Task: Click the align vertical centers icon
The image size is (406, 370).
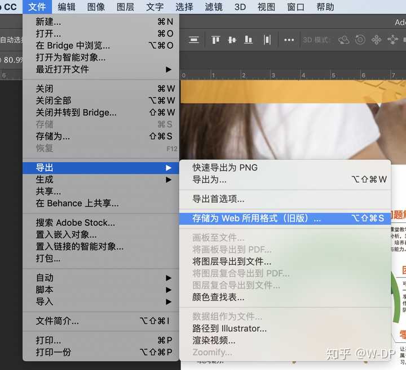Action: click(x=232, y=40)
